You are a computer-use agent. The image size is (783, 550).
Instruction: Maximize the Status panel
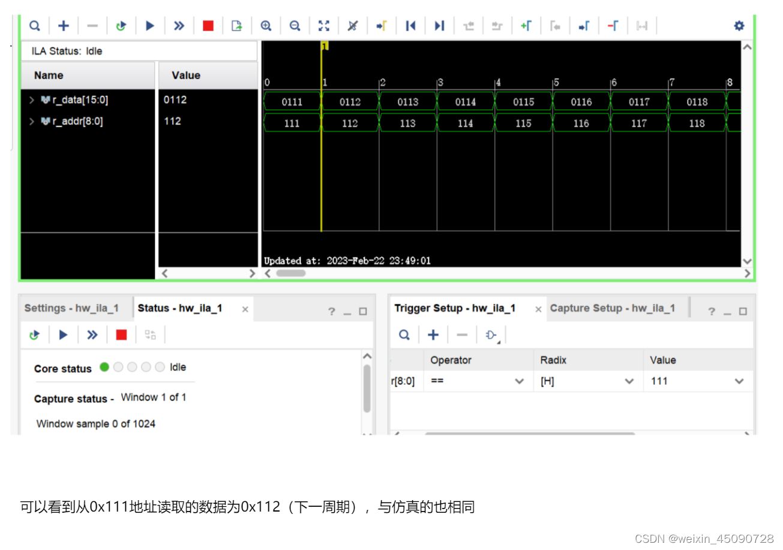click(363, 312)
